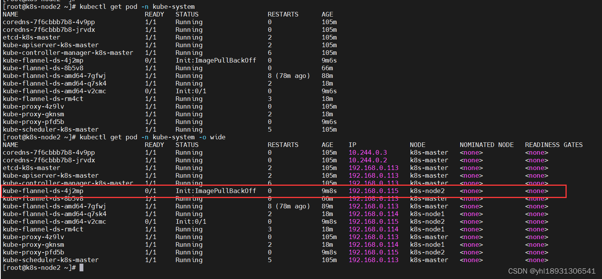Click kube-scheduler-k8s-master name in the -o wide listing
Viewport: 602px width, 279px height.
(x=51, y=260)
